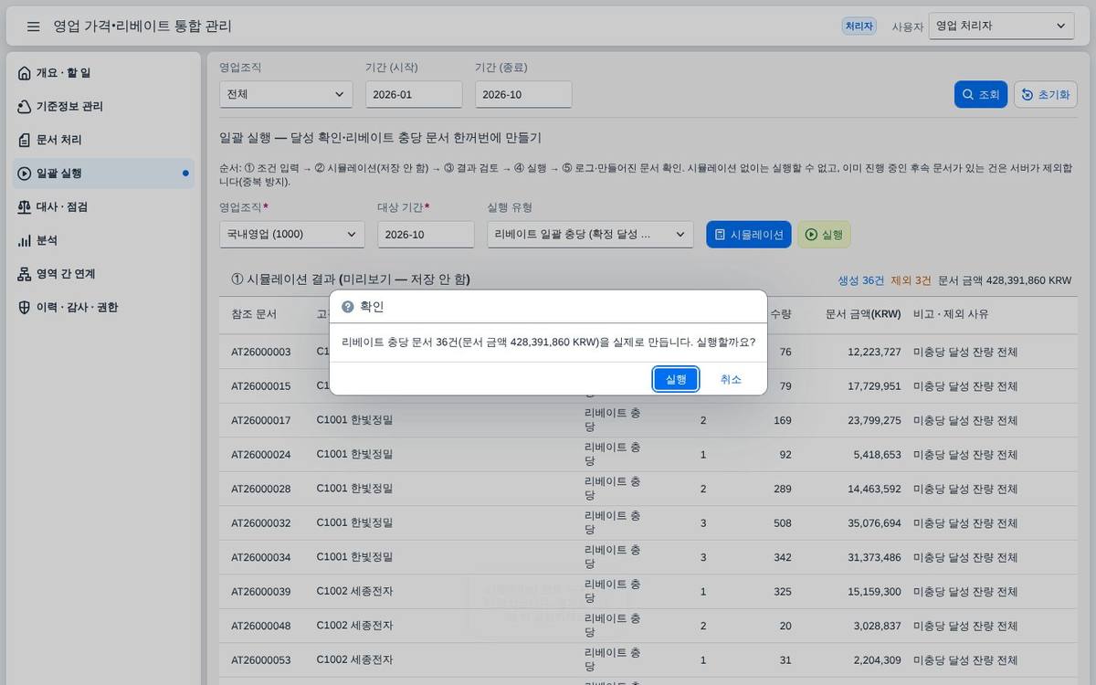Select row AT26000034
1096x685 pixels.
coord(648,557)
